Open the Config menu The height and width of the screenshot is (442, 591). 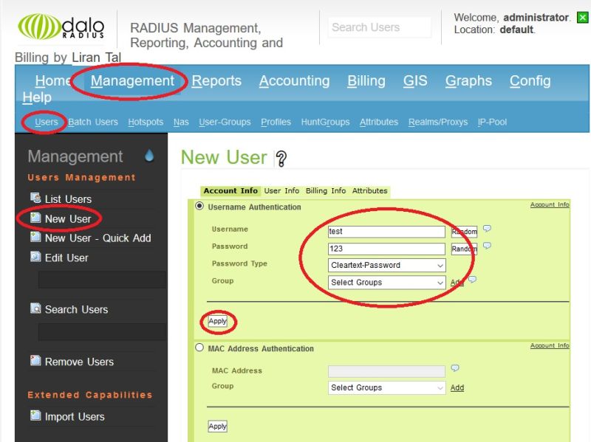pos(530,81)
